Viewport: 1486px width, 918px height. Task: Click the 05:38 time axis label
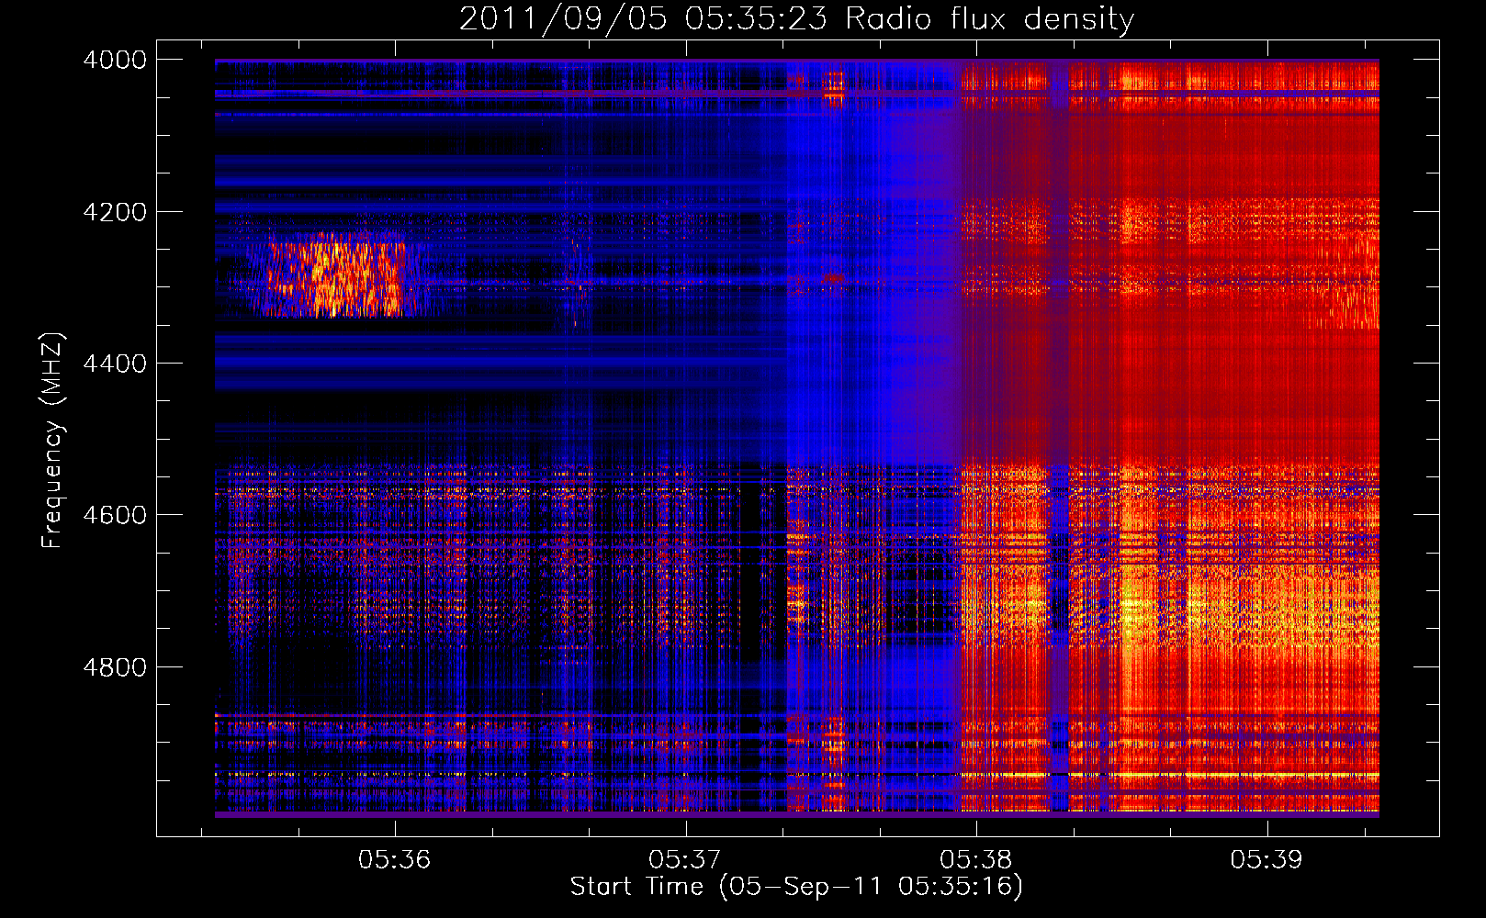tap(975, 859)
